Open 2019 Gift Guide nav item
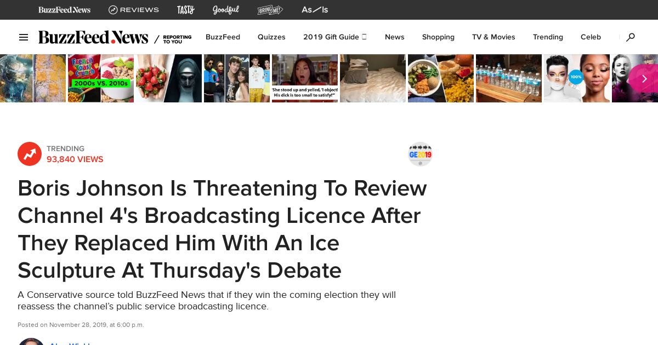 334,37
